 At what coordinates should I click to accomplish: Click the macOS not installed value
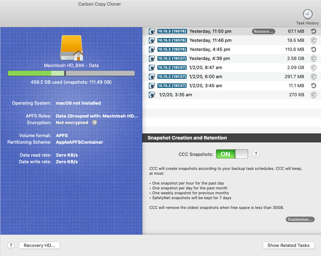click(78, 103)
